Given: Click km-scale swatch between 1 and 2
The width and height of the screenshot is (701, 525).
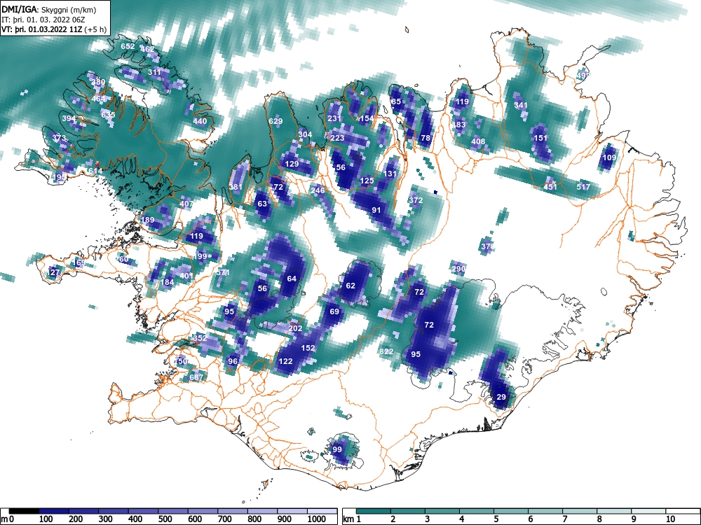Looking at the screenshot, I should point(374,511).
